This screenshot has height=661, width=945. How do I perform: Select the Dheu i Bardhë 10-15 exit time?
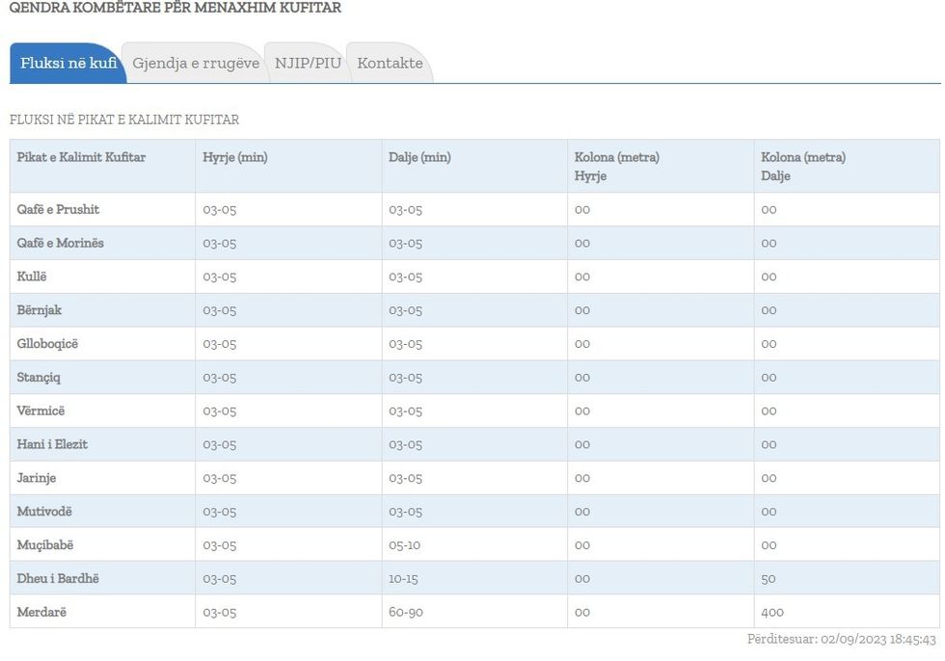click(x=401, y=578)
